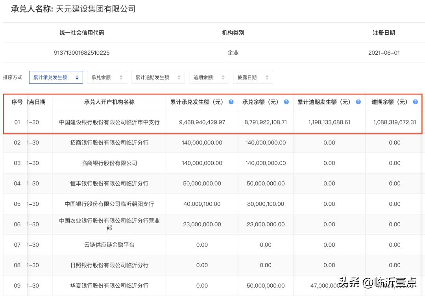Click 机构类别 header
The image size is (425, 296).
[x=233, y=33]
